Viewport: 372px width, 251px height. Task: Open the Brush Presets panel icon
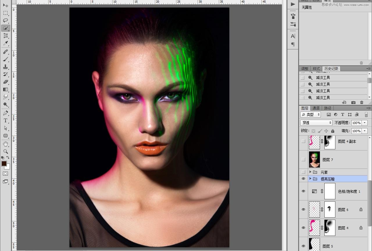(x=293, y=16)
